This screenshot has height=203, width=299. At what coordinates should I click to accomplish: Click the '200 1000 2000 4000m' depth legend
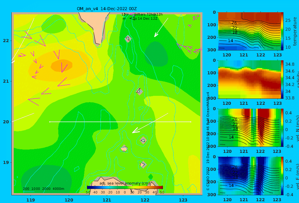click(x=43, y=189)
